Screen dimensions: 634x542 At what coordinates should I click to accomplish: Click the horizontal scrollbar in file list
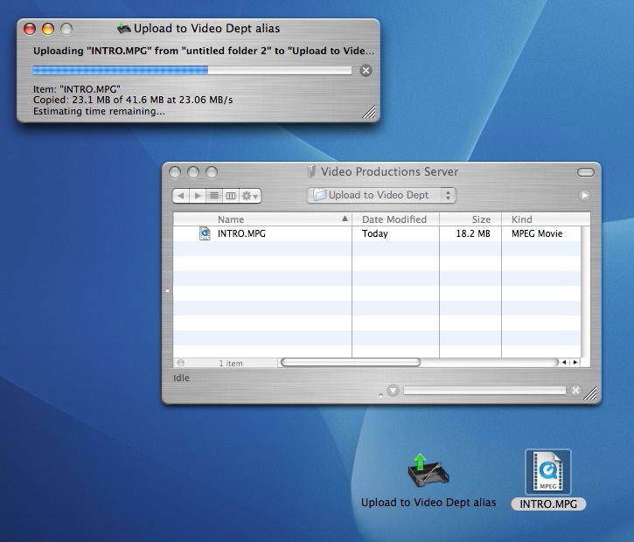tap(350, 362)
